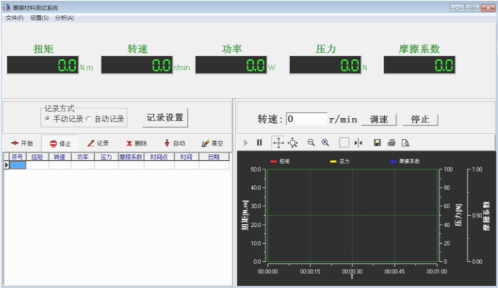This screenshot has height=288, width=498.
Task: Print the chart with printer icon
Action: click(x=391, y=143)
